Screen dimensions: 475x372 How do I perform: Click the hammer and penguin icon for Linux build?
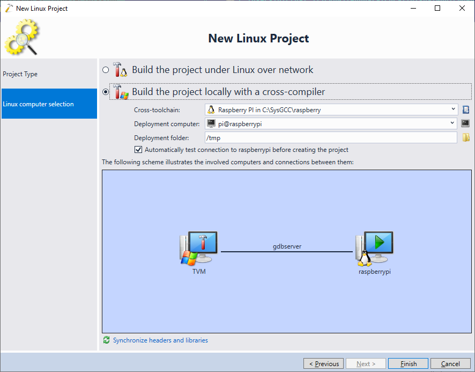pos(120,70)
